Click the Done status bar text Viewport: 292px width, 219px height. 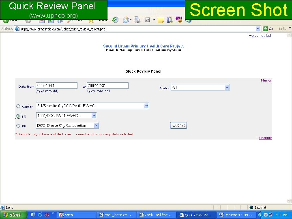point(9,208)
